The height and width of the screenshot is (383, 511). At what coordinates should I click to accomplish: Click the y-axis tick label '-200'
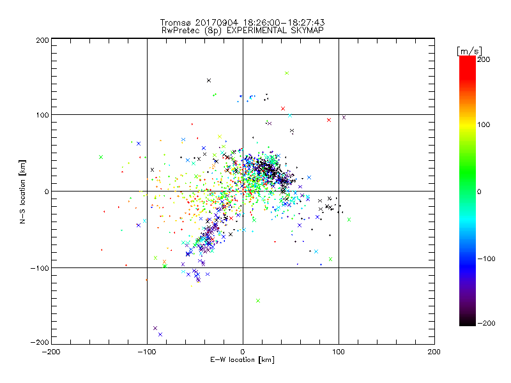click(x=40, y=342)
